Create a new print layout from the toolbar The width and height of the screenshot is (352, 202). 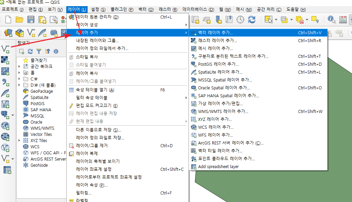(x=42, y=20)
